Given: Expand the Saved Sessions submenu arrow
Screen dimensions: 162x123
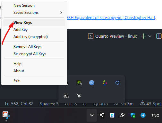Looking at the screenshot, I should pos(61,13).
